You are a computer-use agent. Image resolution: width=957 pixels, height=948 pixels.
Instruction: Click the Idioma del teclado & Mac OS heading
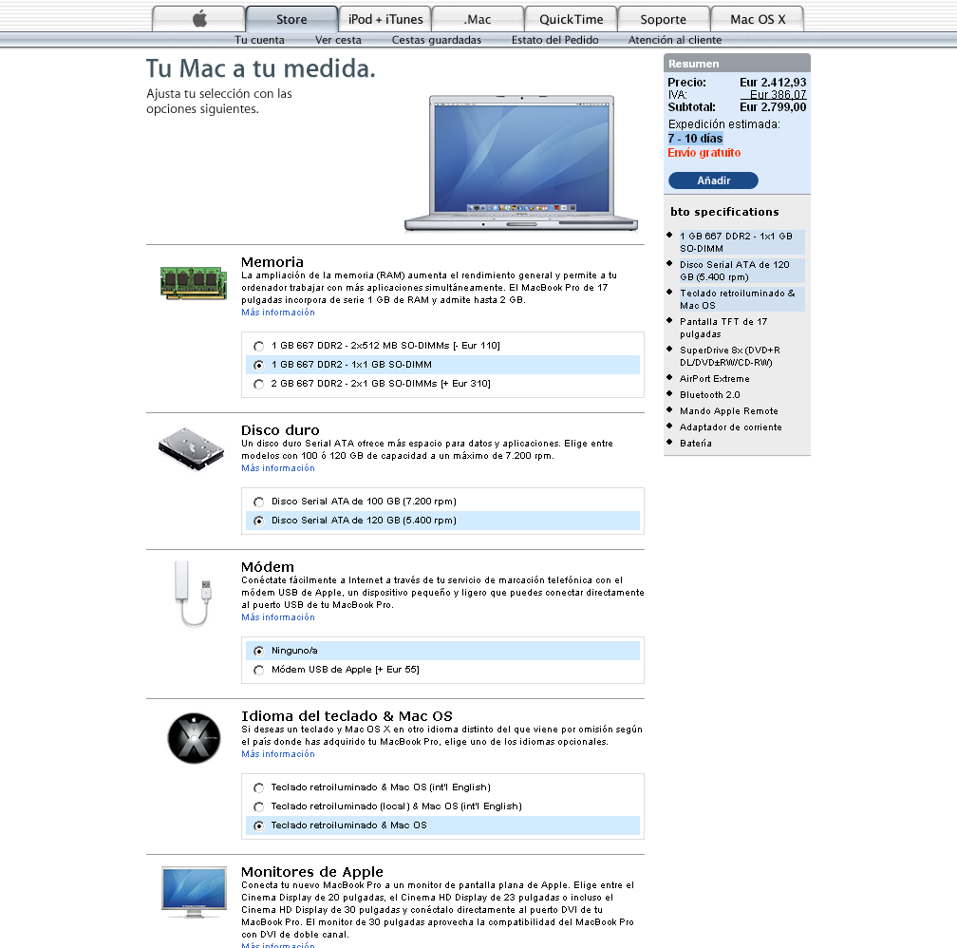coord(347,716)
